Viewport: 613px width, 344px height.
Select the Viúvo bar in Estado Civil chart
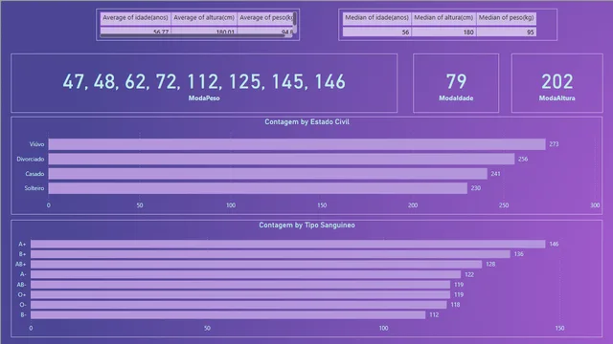pyautogui.click(x=297, y=144)
